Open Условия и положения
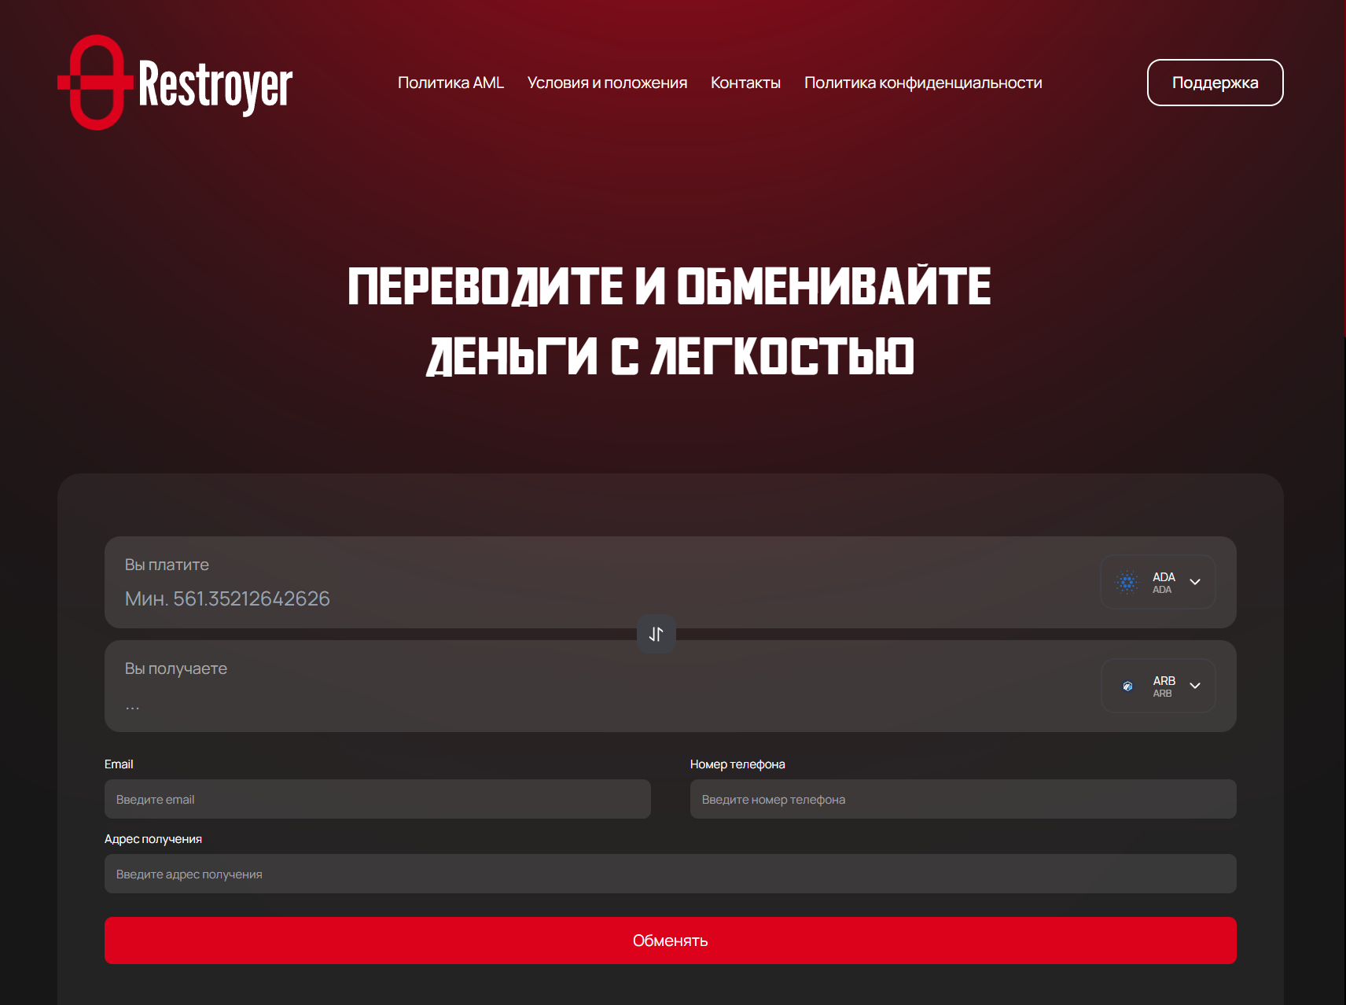 pos(607,82)
